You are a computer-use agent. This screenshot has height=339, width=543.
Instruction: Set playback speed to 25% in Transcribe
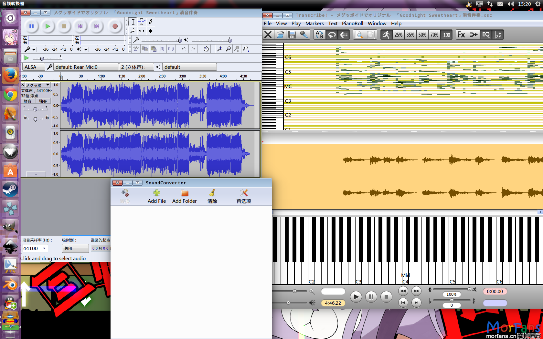point(398,35)
